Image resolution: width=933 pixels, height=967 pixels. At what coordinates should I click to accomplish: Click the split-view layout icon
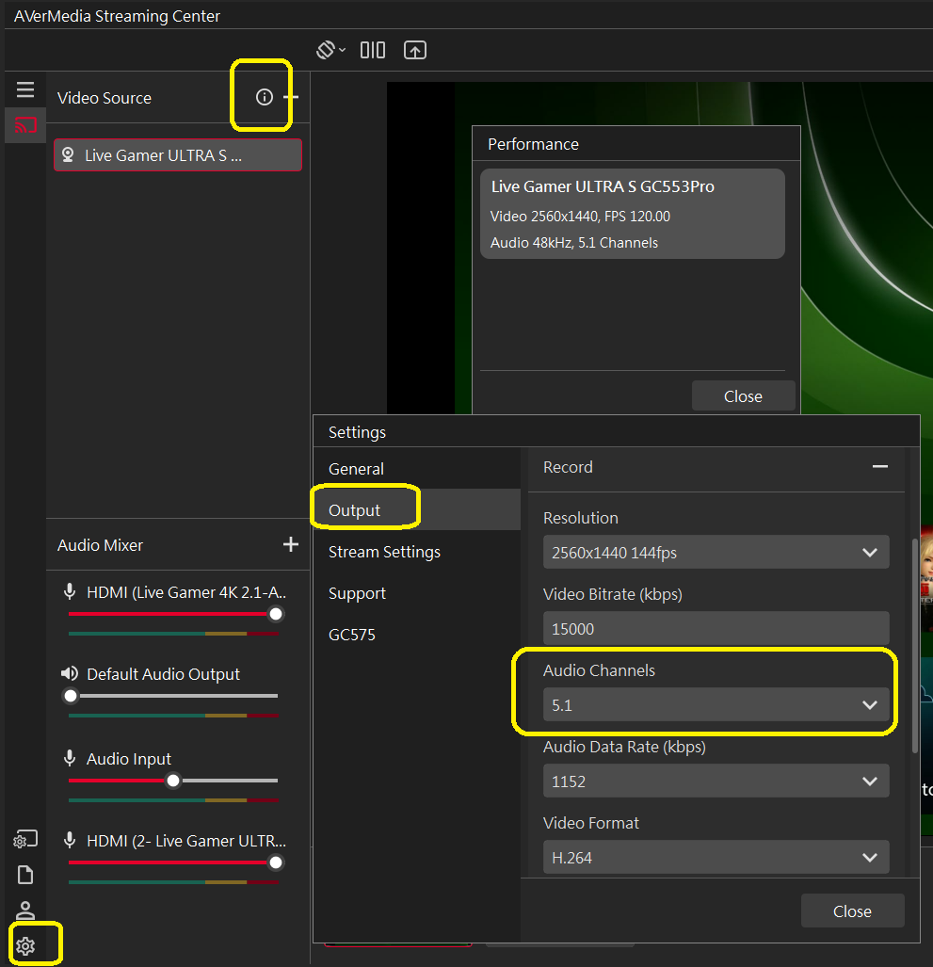372,50
